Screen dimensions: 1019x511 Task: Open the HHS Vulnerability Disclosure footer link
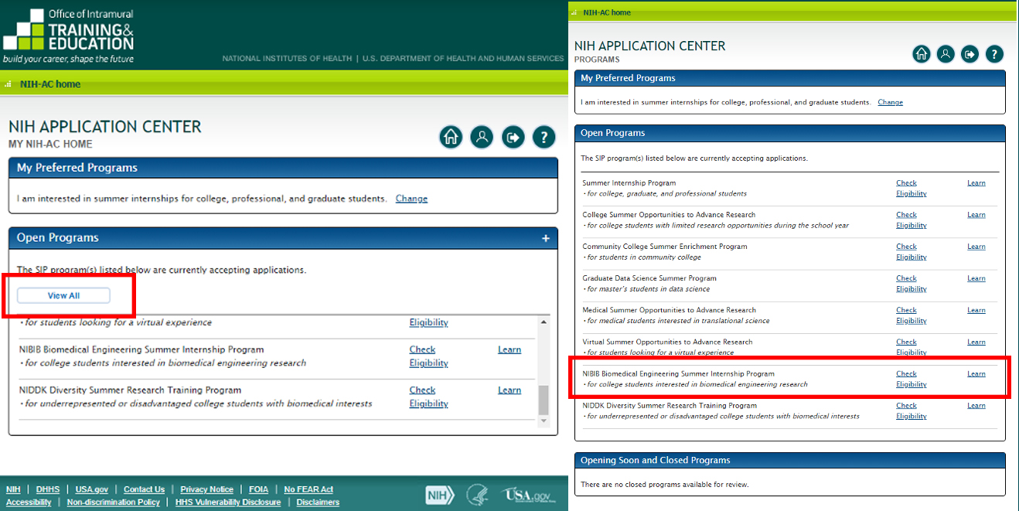click(x=228, y=502)
